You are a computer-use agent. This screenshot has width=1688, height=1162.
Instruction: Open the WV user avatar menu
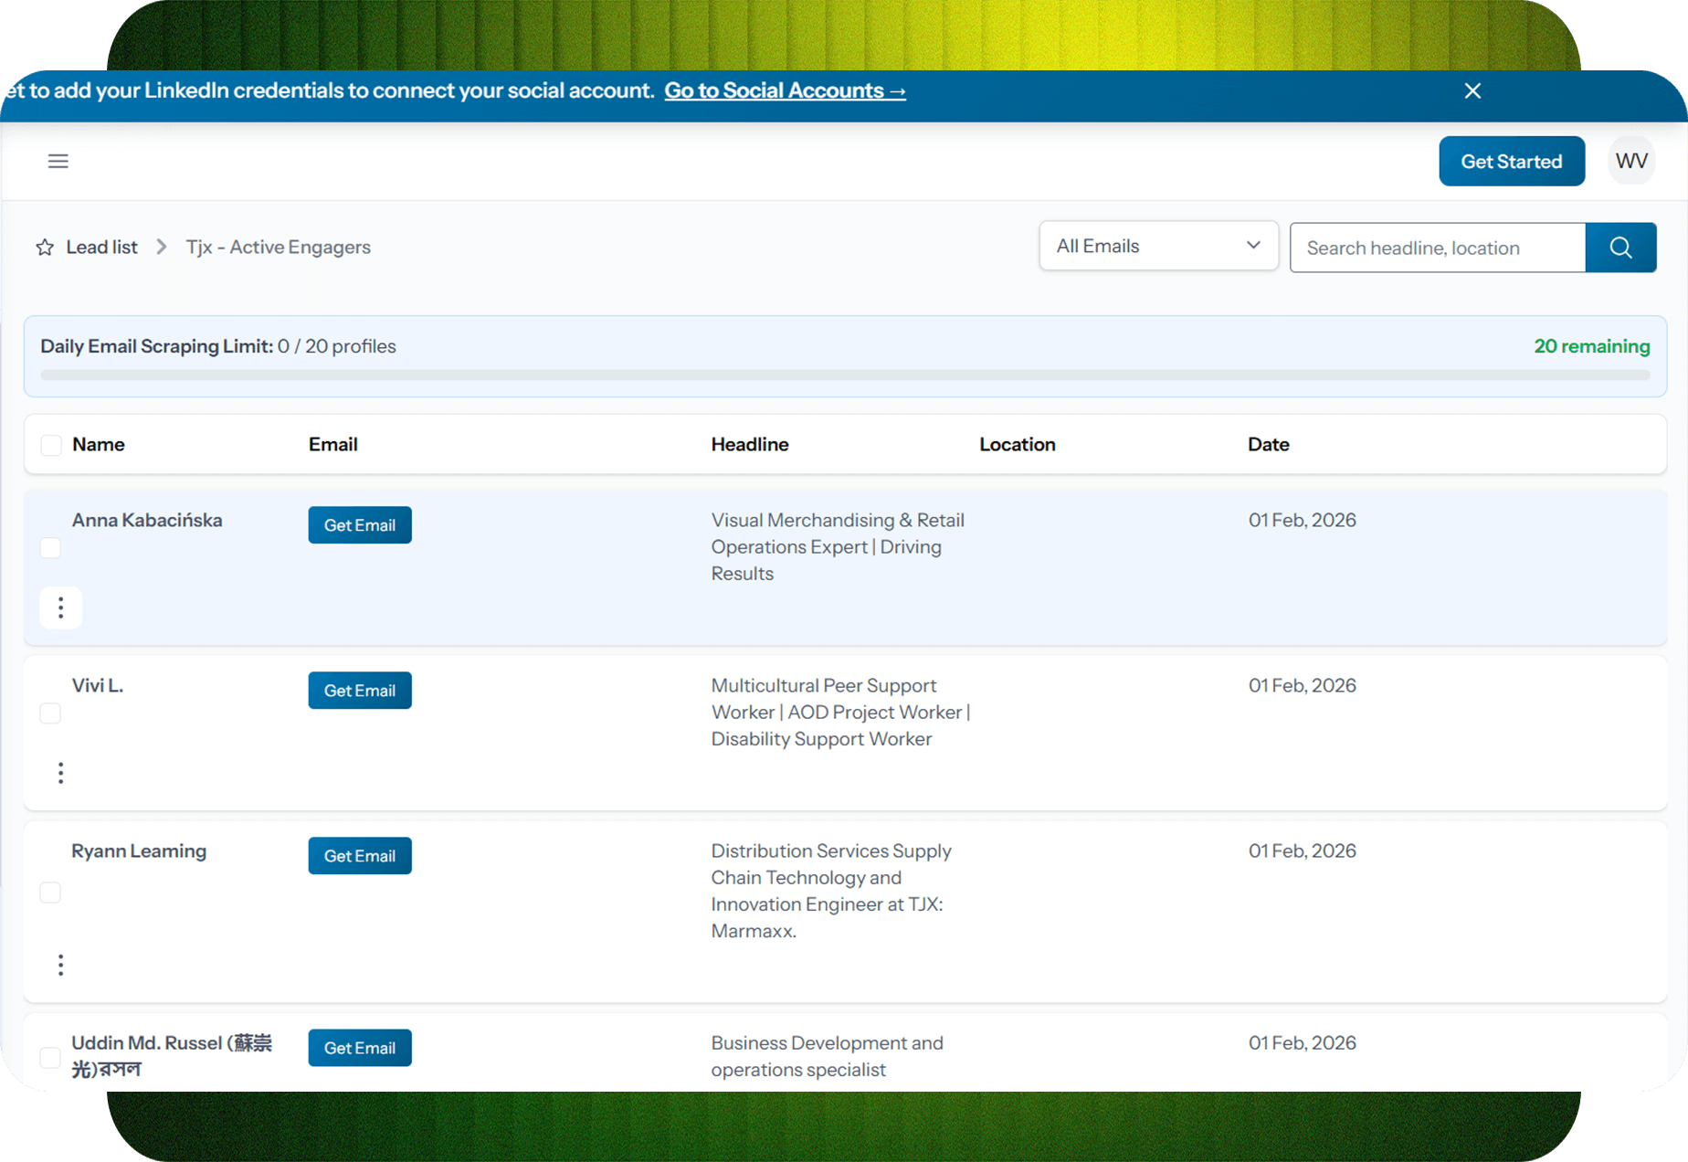[x=1630, y=162]
